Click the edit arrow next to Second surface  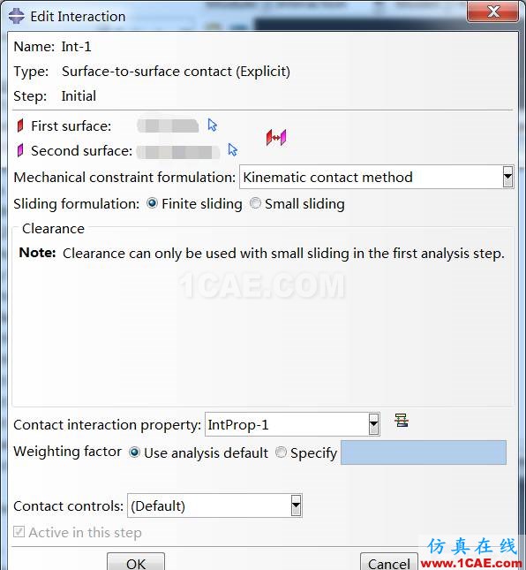(x=233, y=149)
